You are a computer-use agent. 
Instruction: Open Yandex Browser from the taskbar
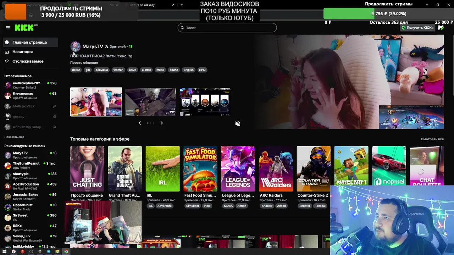coord(14,251)
